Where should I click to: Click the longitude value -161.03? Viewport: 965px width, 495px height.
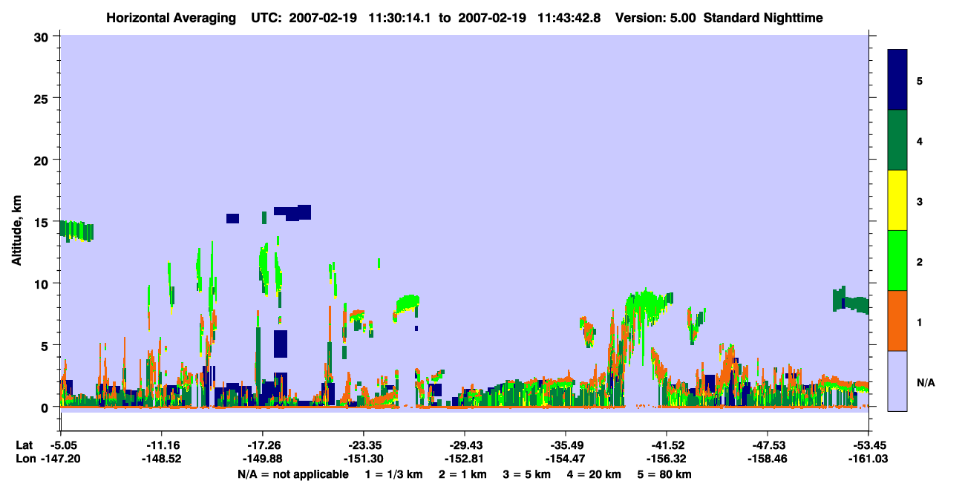tap(868, 459)
